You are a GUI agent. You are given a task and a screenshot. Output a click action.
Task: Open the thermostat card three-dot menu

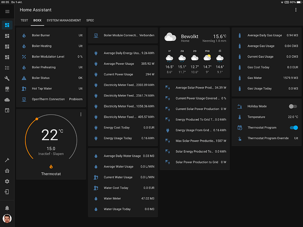(x=81, y=114)
